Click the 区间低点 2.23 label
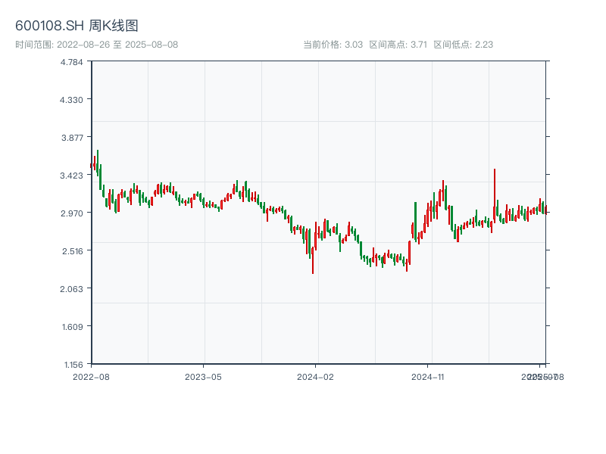The image size is (606, 454). coord(464,45)
